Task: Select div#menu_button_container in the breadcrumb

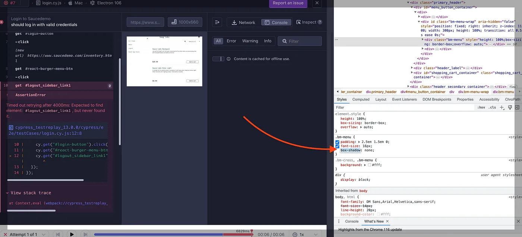Action: coord(423,92)
